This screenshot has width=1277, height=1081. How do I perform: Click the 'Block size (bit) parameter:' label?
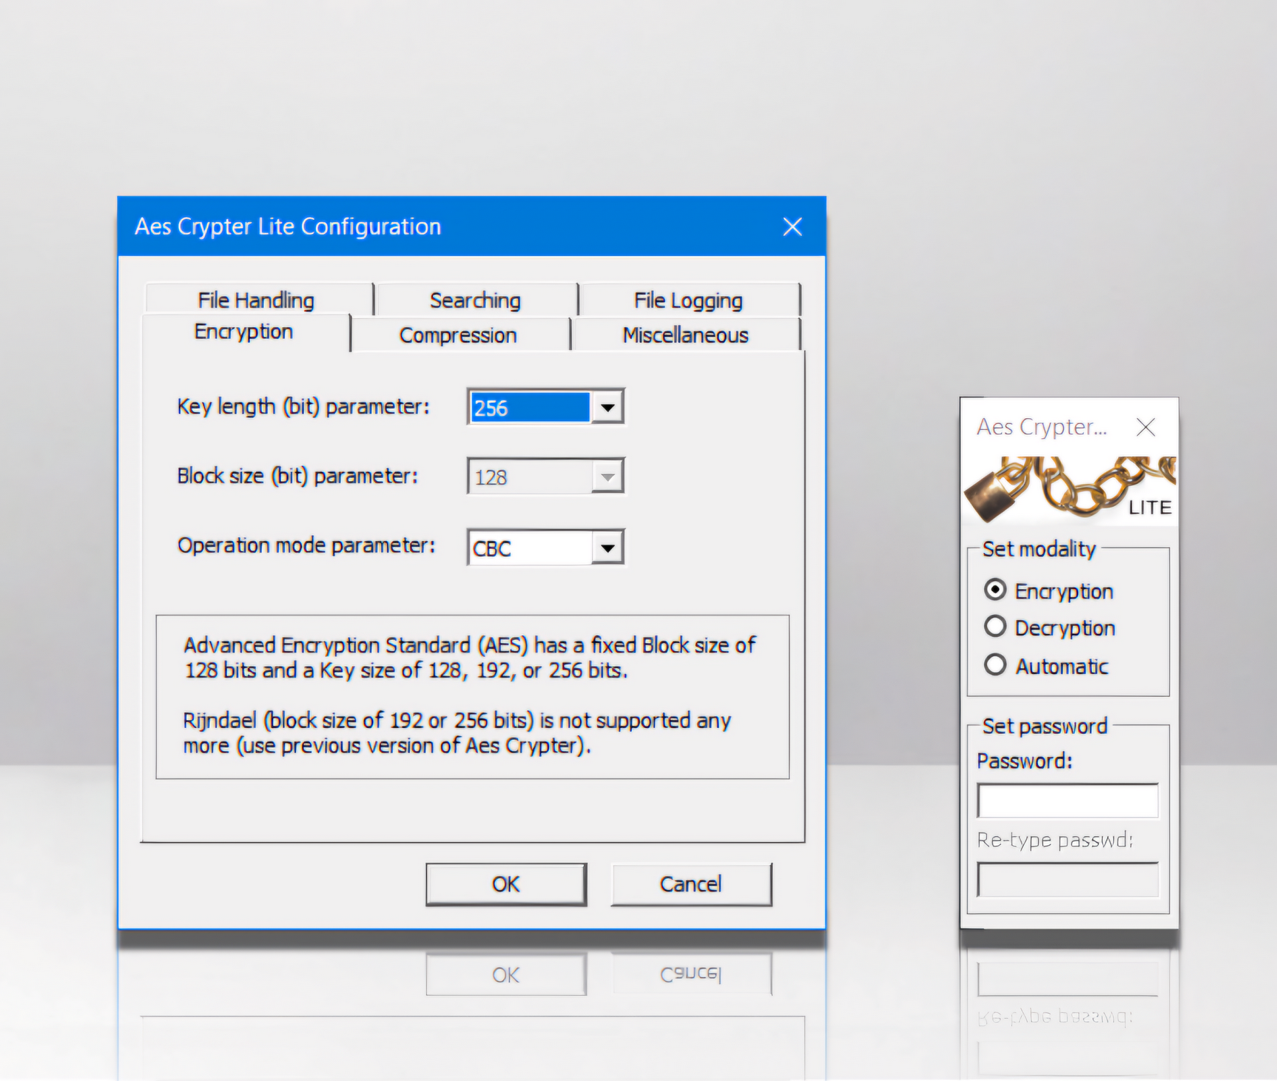coord(297,476)
